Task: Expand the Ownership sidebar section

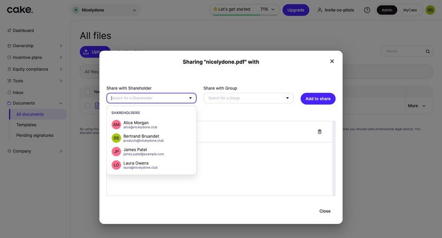Action: pyautogui.click(x=34, y=46)
